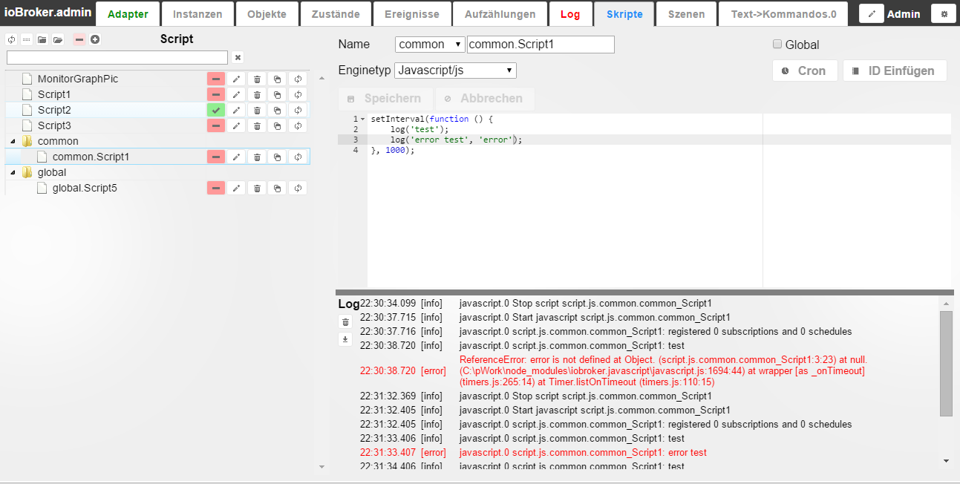Open the Enginetyp Javascript/js dropdown
Viewport: 960px width, 484px height.
[x=455, y=71]
